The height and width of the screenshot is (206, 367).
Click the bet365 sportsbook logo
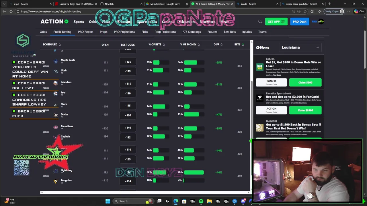[259, 67]
